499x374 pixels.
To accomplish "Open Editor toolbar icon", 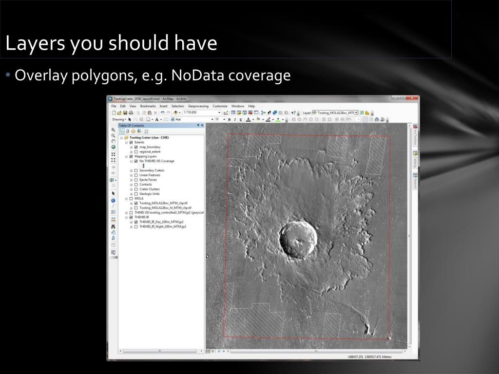I will 226,113.
